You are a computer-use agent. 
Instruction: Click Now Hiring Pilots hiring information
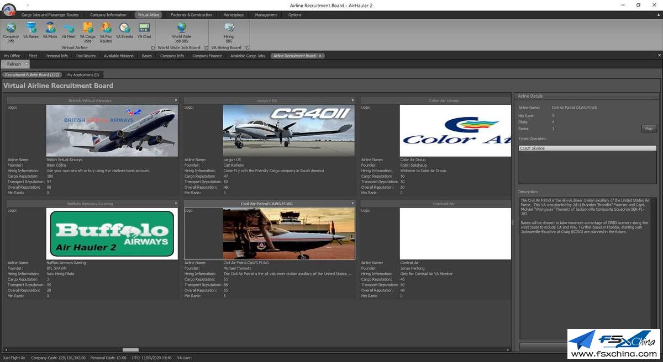[x=60, y=274]
